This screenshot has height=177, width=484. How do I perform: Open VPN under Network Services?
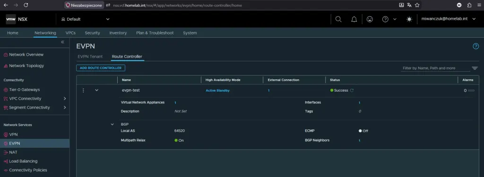(13, 135)
